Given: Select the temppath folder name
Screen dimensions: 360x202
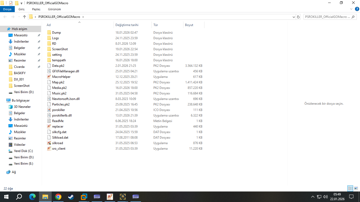Looking at the screenshot, I should [59, 60].
